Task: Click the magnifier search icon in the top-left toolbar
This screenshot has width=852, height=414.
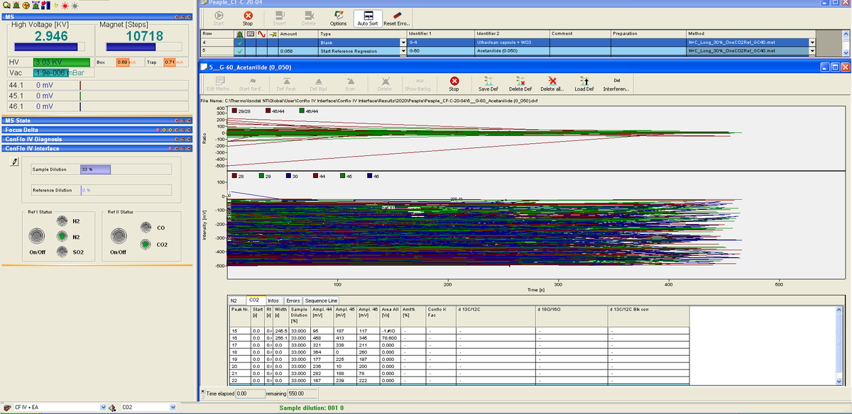Action: coord(6,4)
